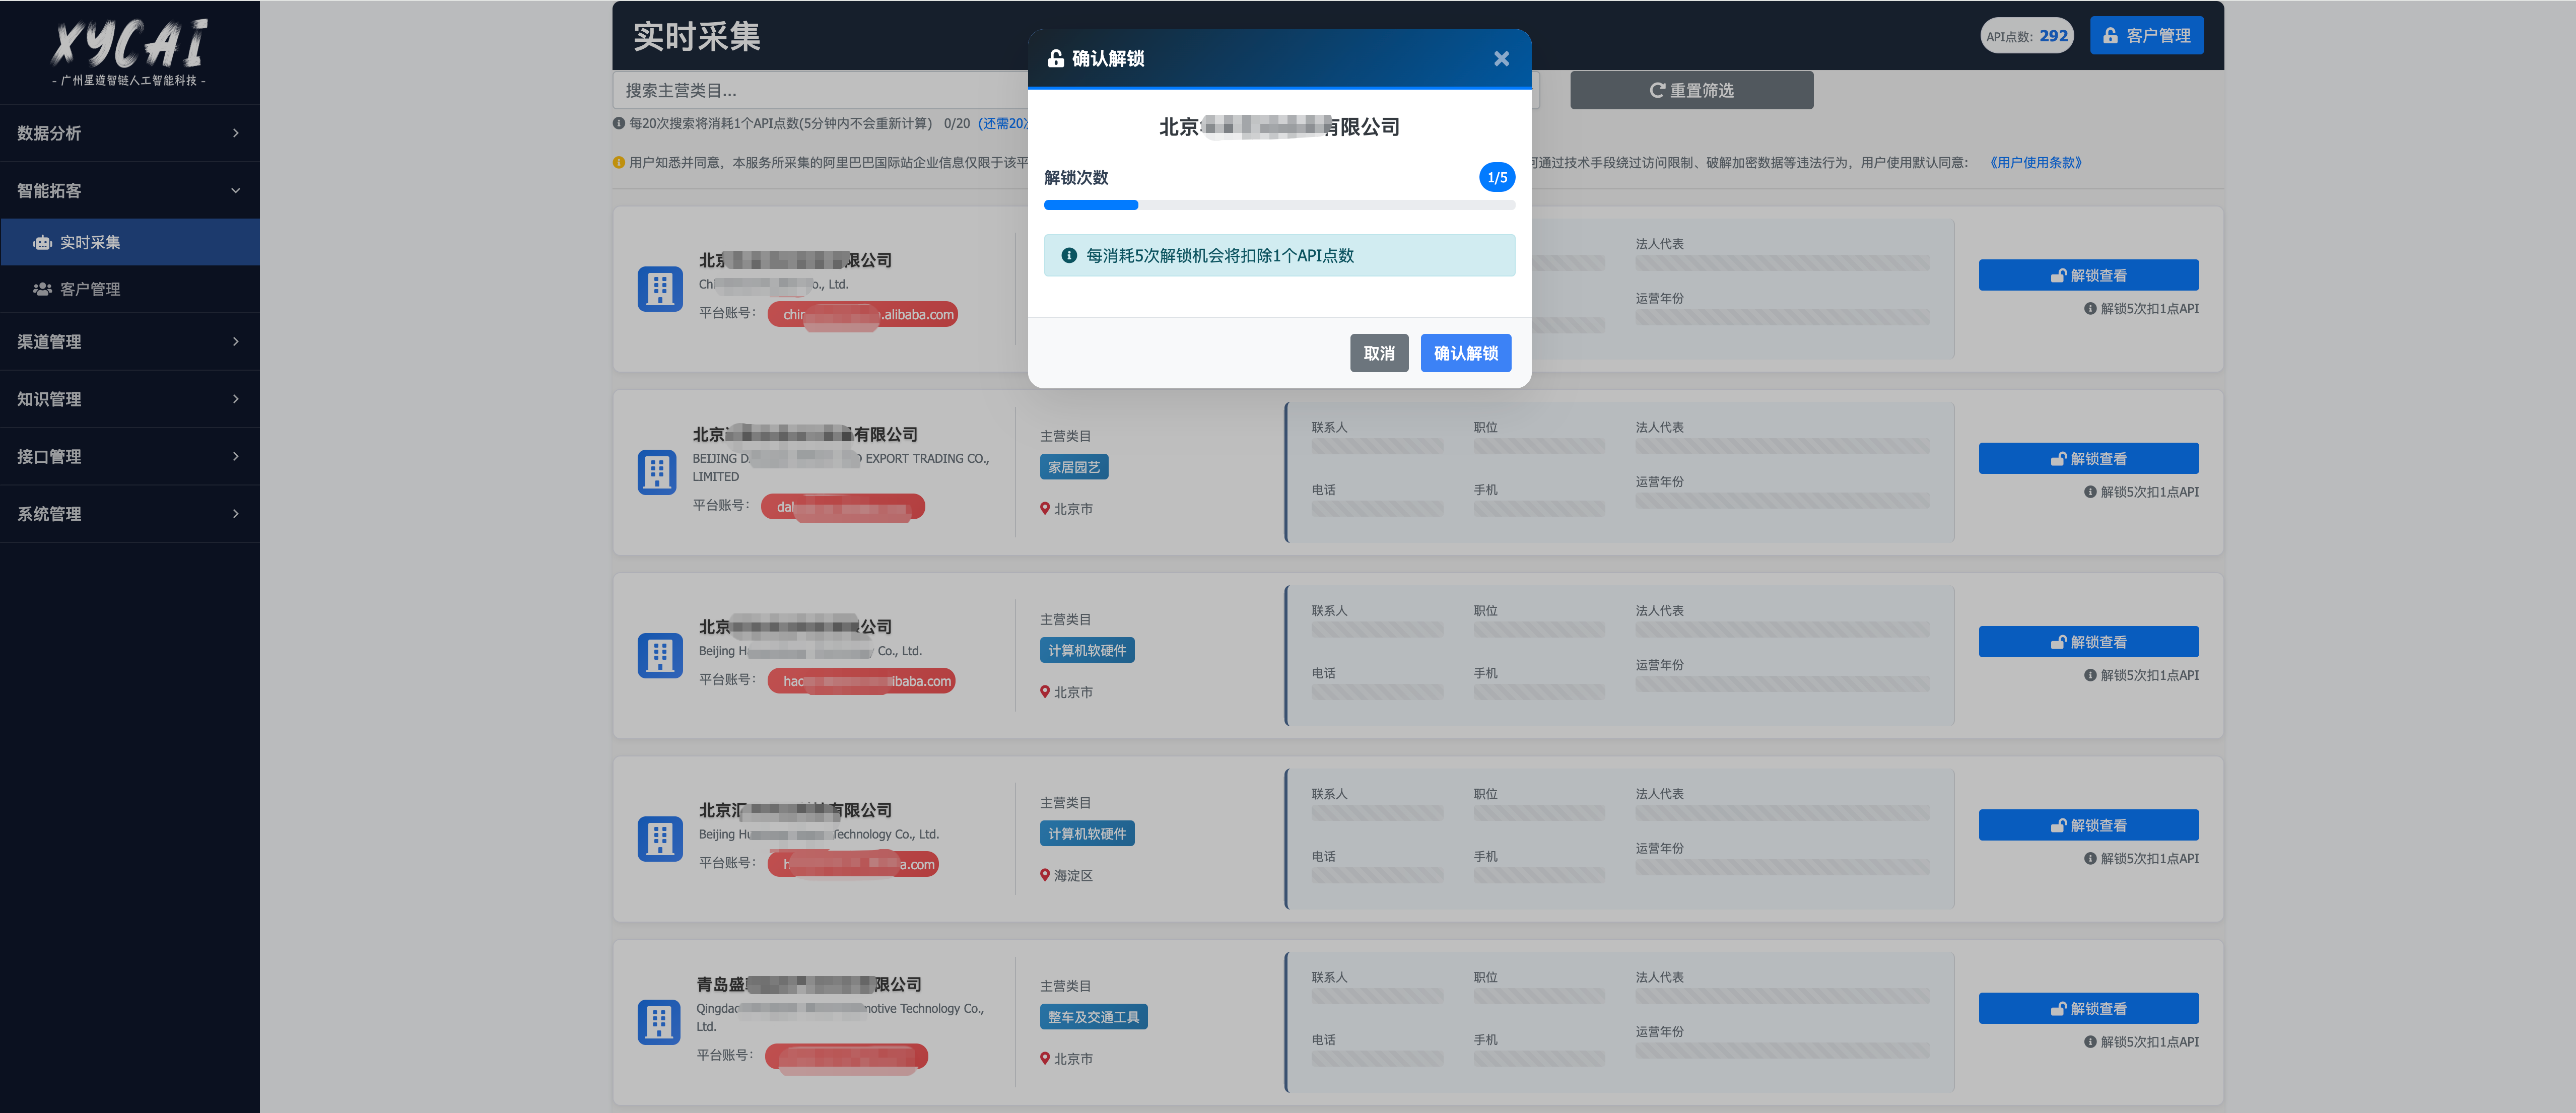Click warning icon before 用户知悉并同意 notice
This screenshot has width=2576, height=1113.
[x=619, y=162]
